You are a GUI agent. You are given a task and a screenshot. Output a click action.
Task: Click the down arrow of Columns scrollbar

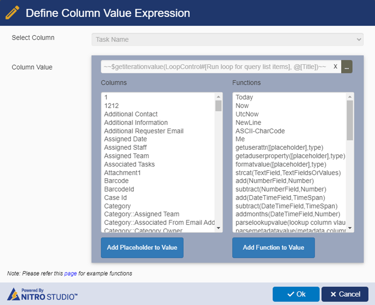[218, 228]
